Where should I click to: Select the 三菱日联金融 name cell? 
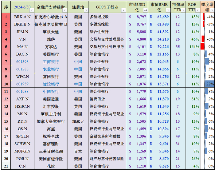coord(51,151)
